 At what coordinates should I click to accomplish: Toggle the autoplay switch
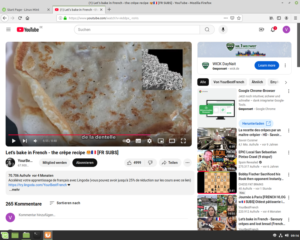click(127, 141)
